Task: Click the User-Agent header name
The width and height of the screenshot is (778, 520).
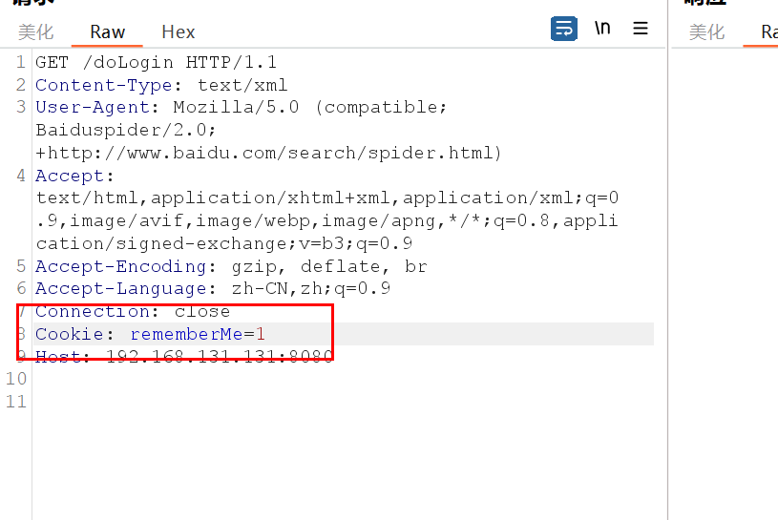Action: [x=92, y=108]
